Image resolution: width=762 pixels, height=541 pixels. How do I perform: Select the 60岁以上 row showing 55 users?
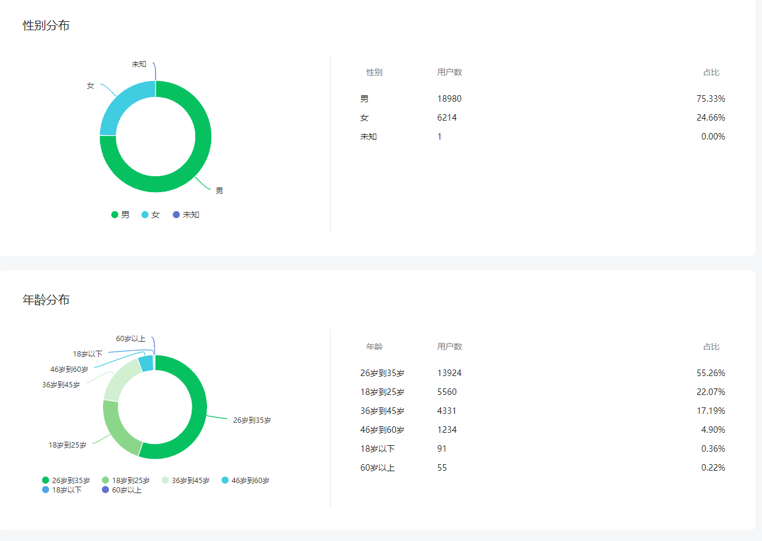tap(543, 468)
